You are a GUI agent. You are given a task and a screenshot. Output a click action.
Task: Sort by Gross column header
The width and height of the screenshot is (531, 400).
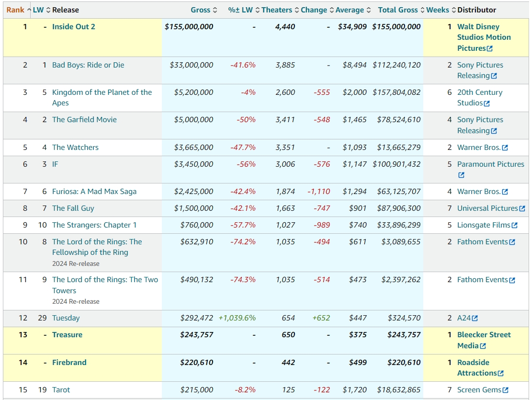pyautogui.click(x=200, y=10)
